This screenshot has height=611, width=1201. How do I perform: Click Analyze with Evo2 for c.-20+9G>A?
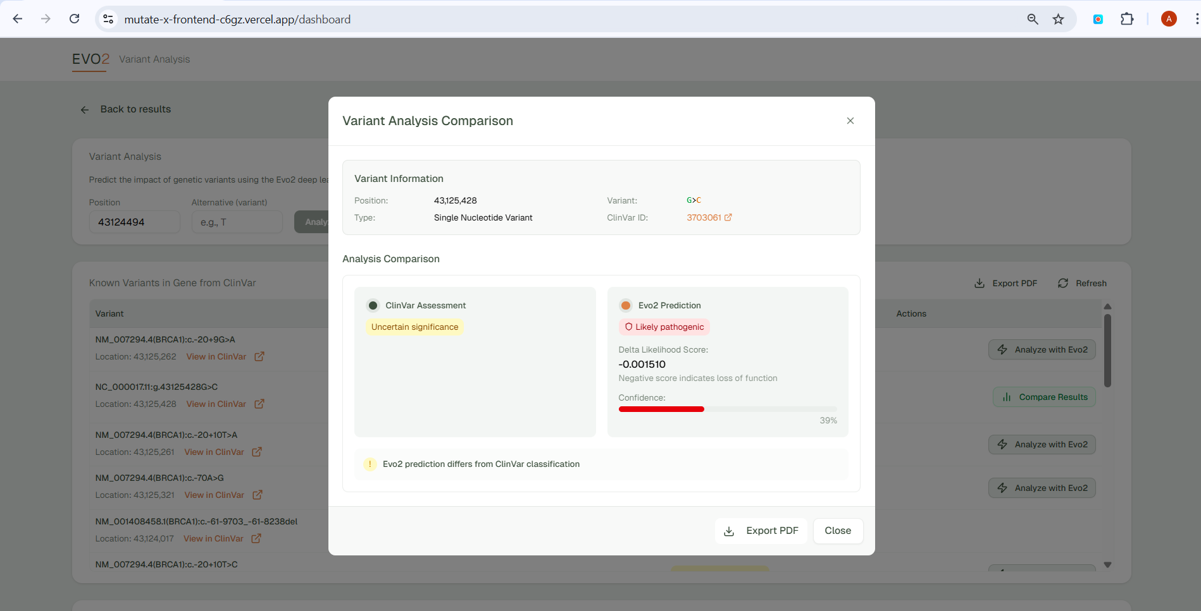[1042, 349]
